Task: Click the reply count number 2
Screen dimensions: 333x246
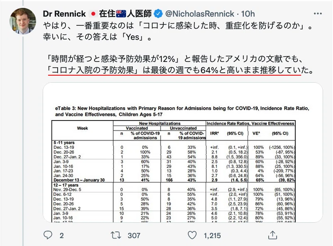Action: click(x=62, y=235)
